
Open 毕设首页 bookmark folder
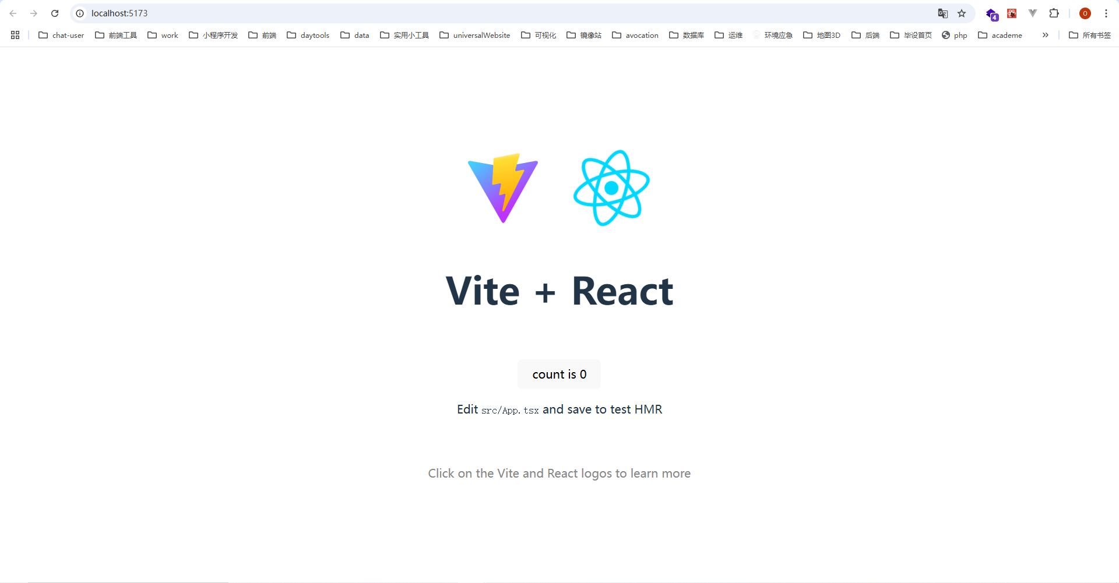click(x=911, y=35)
